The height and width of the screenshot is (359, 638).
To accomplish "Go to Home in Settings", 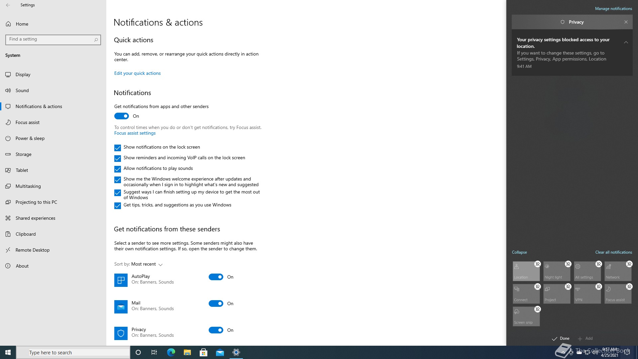I will [x=53, y=24].
